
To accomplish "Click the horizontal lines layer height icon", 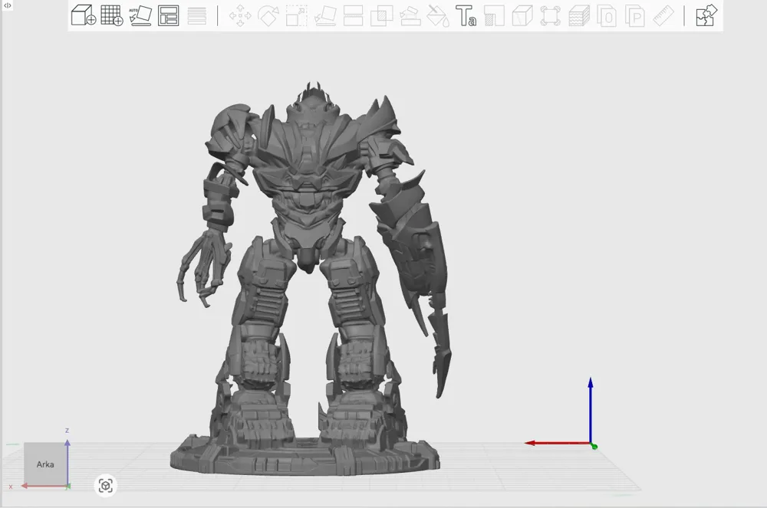I will (x=196, y=15).
